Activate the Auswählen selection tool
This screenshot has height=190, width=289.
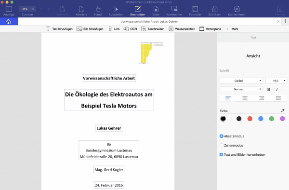tap(116, 11)
